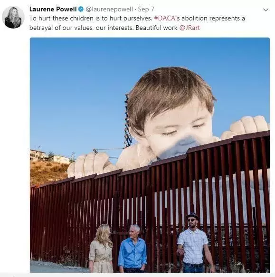This screenshot has height=277, width=275.
Task: Open the Sep 7 timestamp
Action: pos(146,9)
